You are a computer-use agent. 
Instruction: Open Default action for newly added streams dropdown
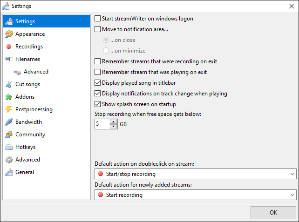pos(196,195)
